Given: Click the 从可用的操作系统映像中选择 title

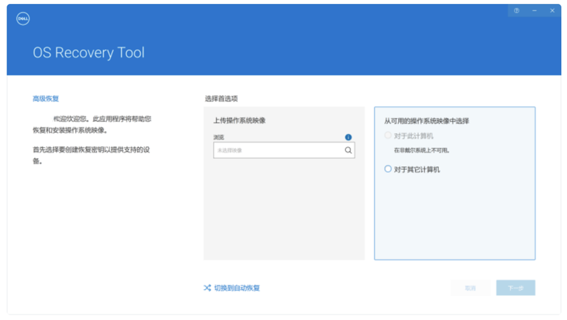Looking at the screenshot, I should tap(426, 121).
